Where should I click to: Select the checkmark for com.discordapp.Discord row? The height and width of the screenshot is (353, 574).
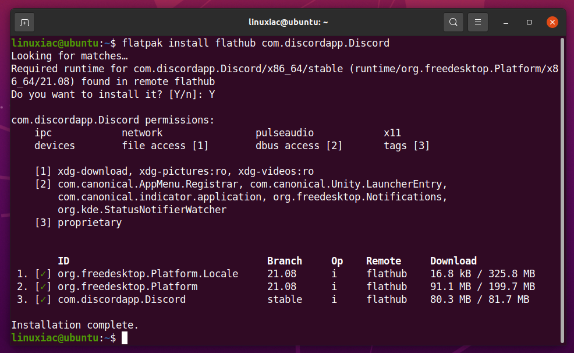43,299
